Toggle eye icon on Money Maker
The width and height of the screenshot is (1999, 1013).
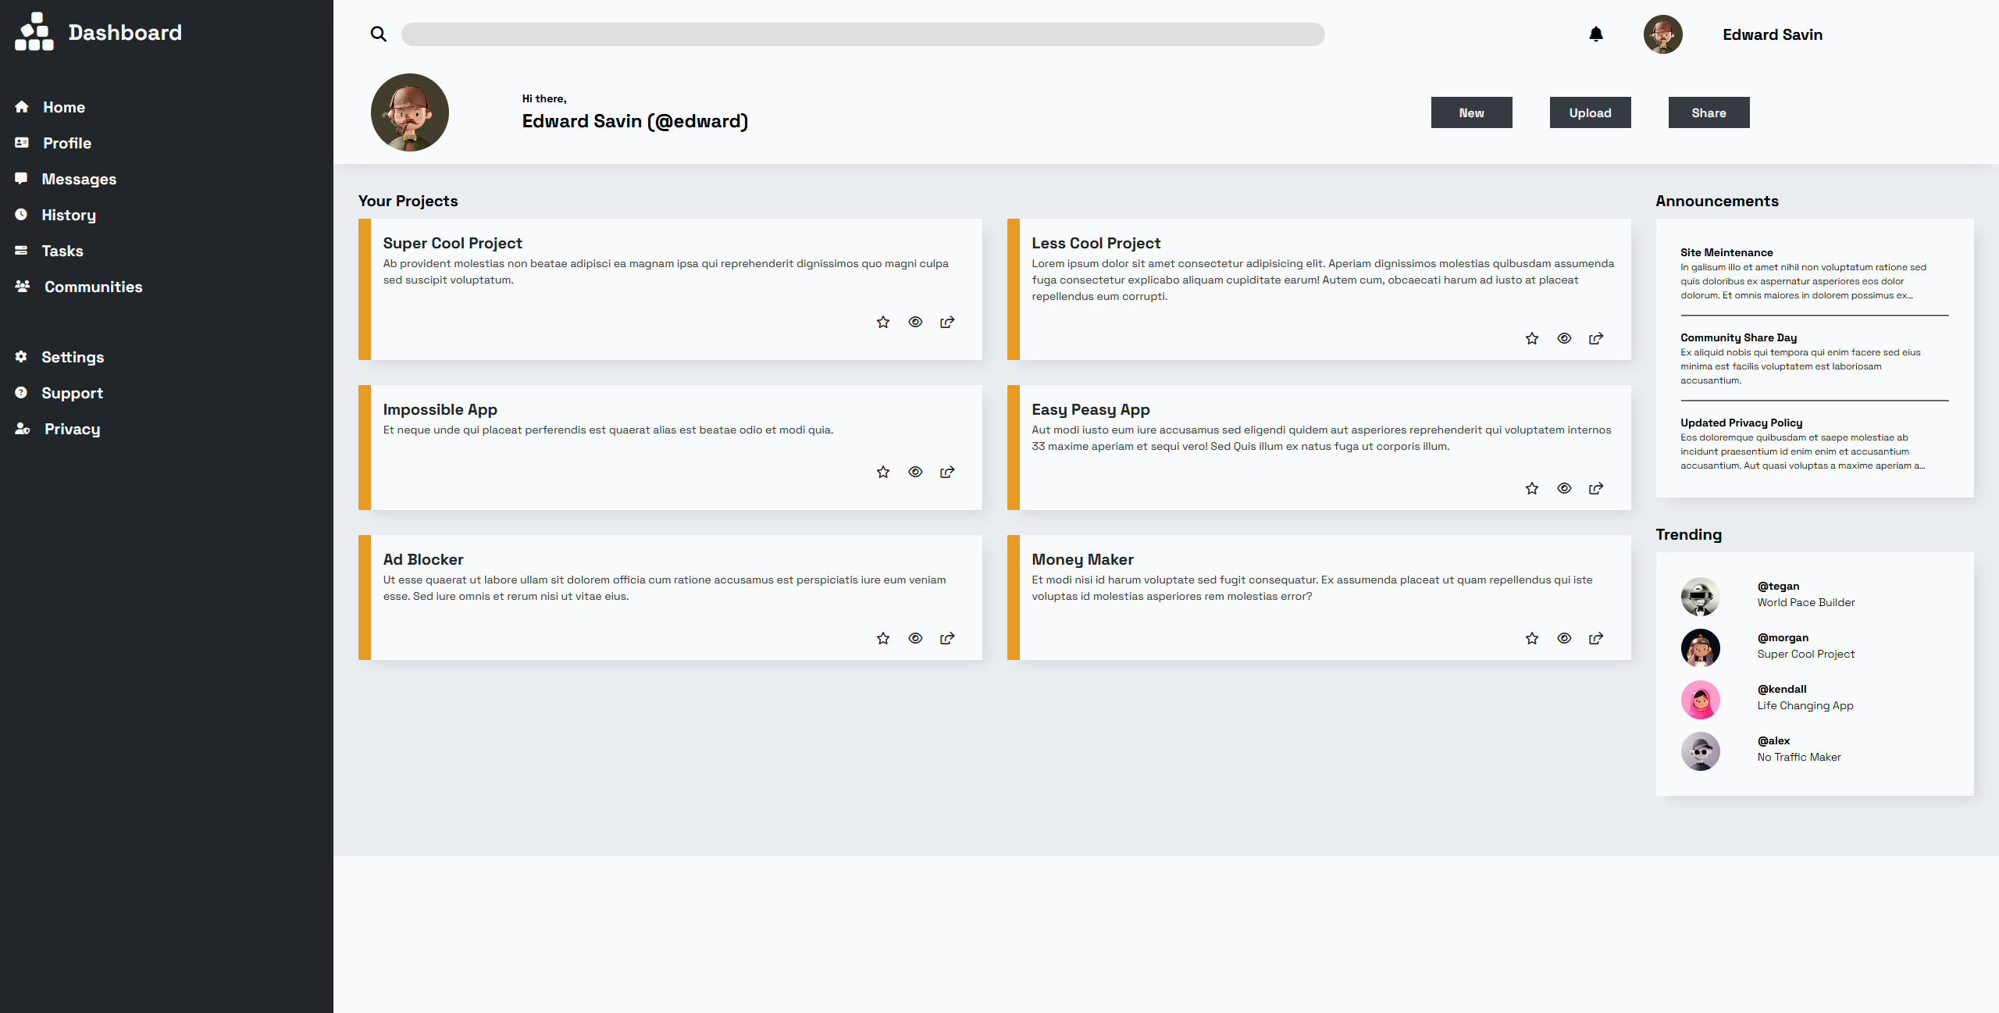(1564, 638)
